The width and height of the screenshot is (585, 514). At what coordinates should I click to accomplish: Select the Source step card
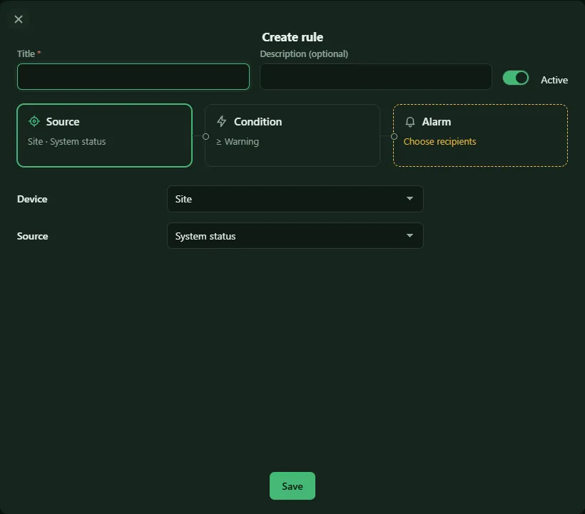click(104, 135)
